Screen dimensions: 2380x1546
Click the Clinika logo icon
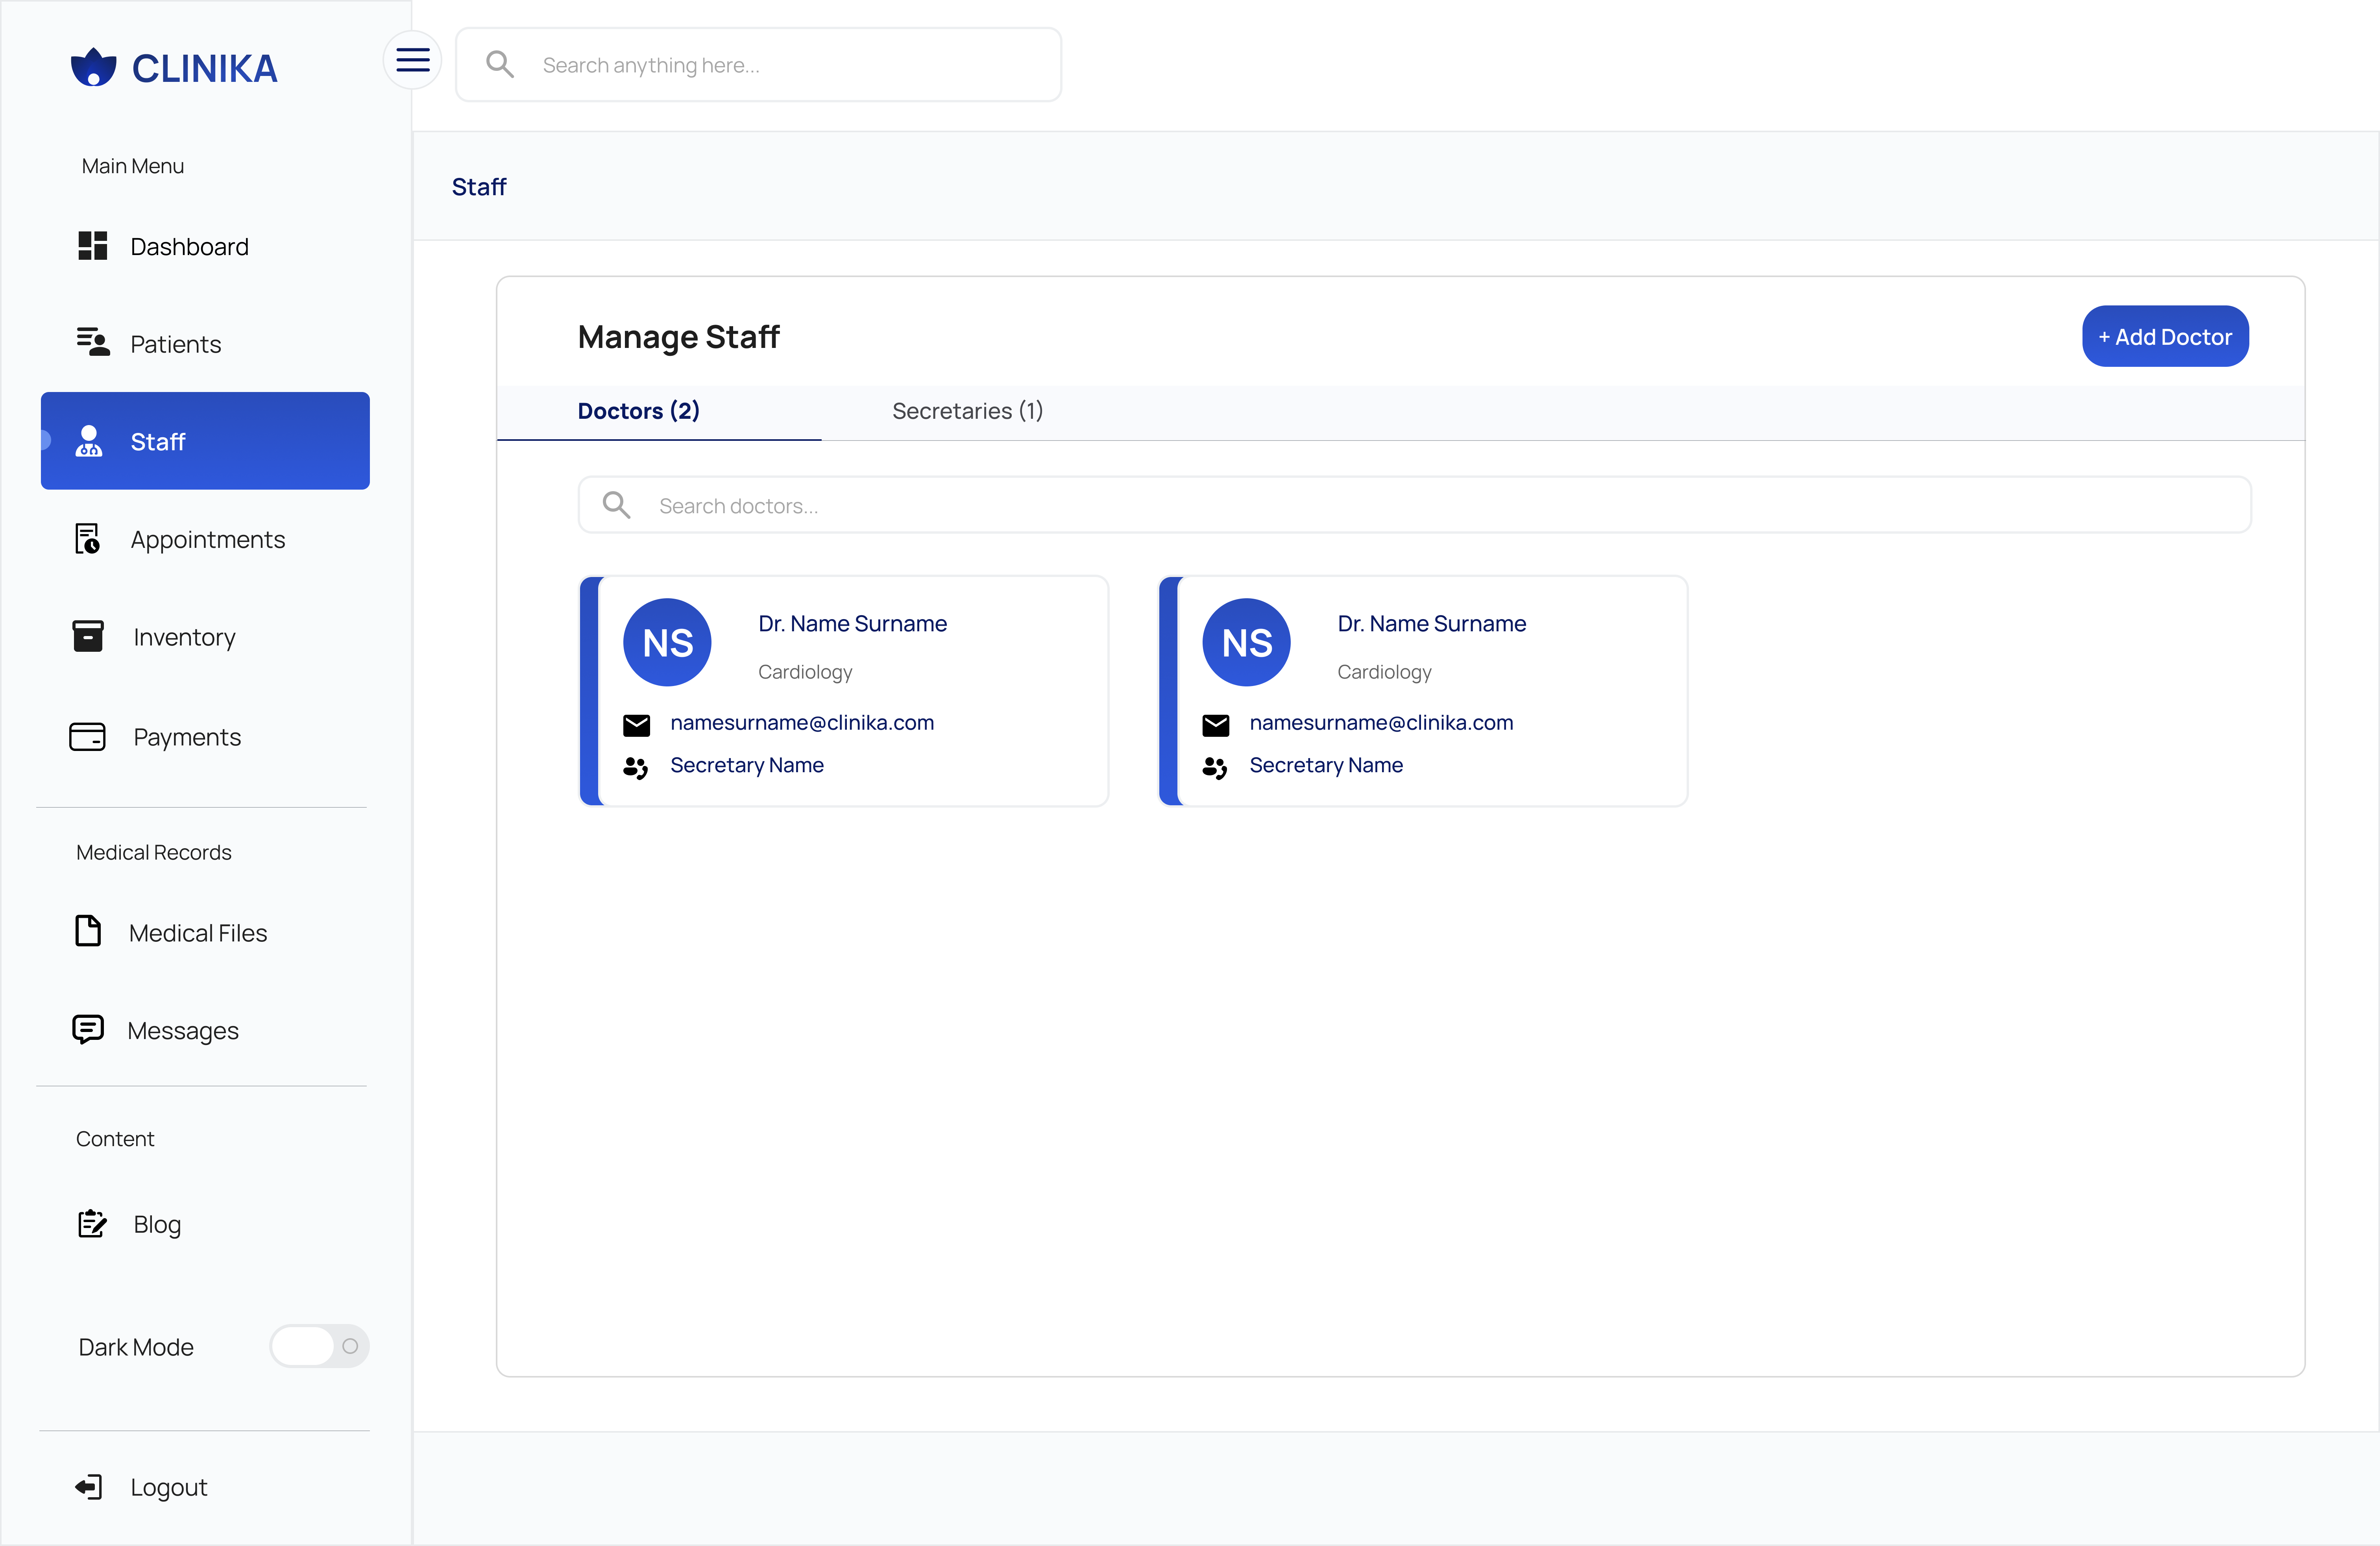point(93,67)
